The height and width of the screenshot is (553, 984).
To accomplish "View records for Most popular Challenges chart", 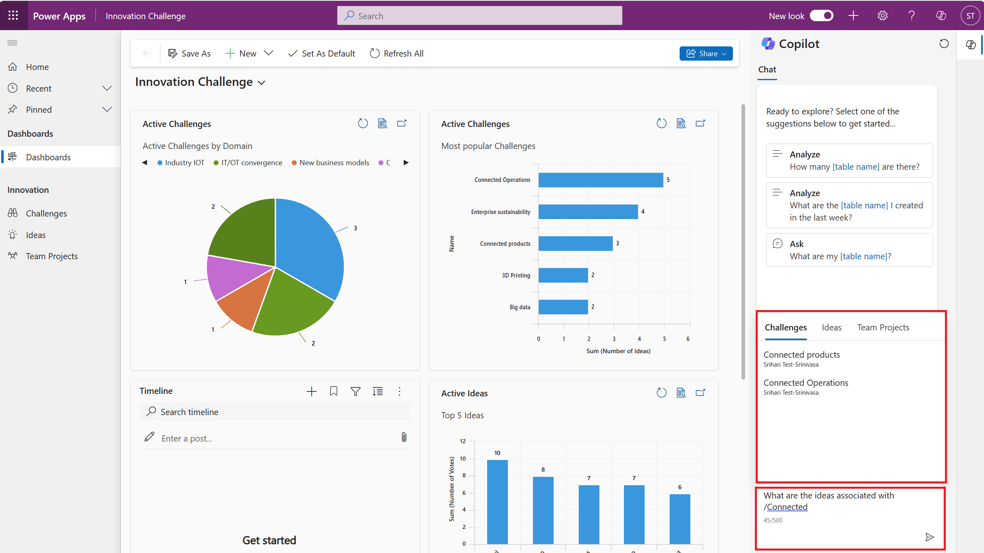I will point(681,123).
